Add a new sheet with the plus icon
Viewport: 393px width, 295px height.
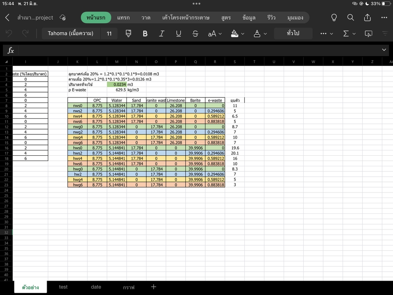click(x=154, y=287)
